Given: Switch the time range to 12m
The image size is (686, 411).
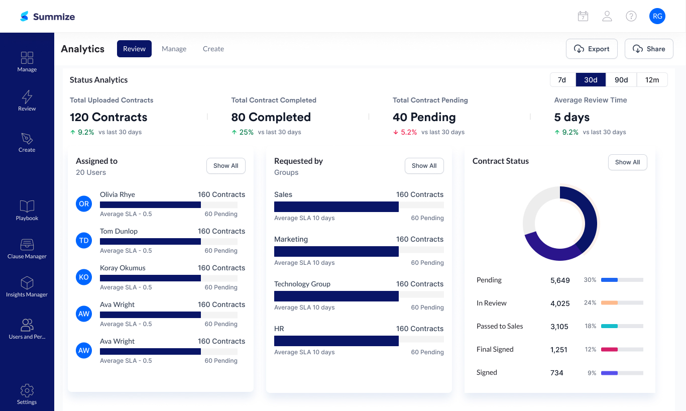Looking at the screenshot, I should 652,80.
